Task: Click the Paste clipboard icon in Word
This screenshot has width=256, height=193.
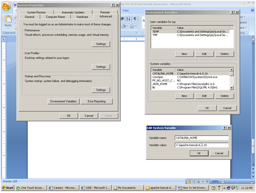Action: [8, 19]
